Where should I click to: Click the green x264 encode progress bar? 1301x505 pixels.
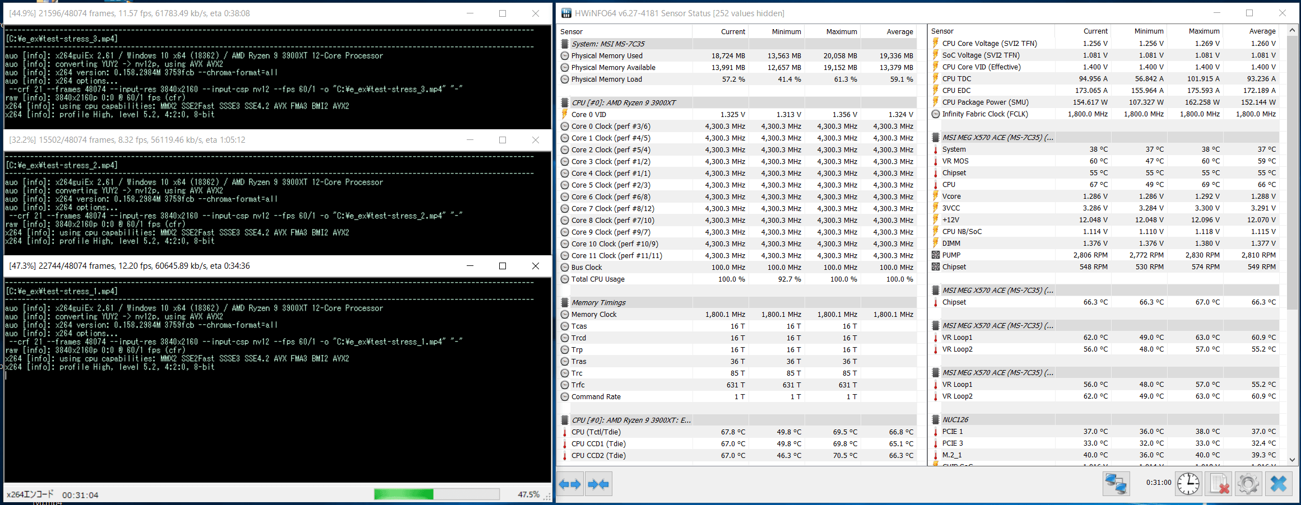436,494
